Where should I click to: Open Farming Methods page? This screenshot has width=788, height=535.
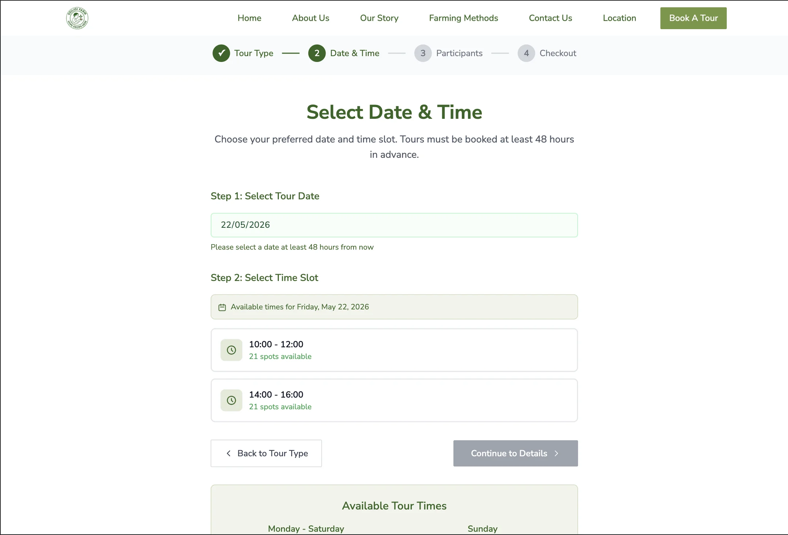coord(464,18)
